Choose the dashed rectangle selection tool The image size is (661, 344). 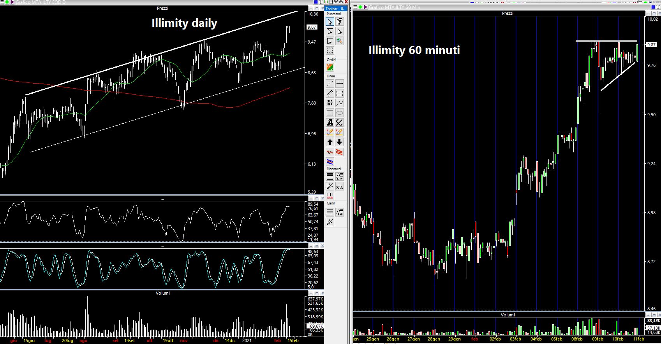[x=330, y=51]
